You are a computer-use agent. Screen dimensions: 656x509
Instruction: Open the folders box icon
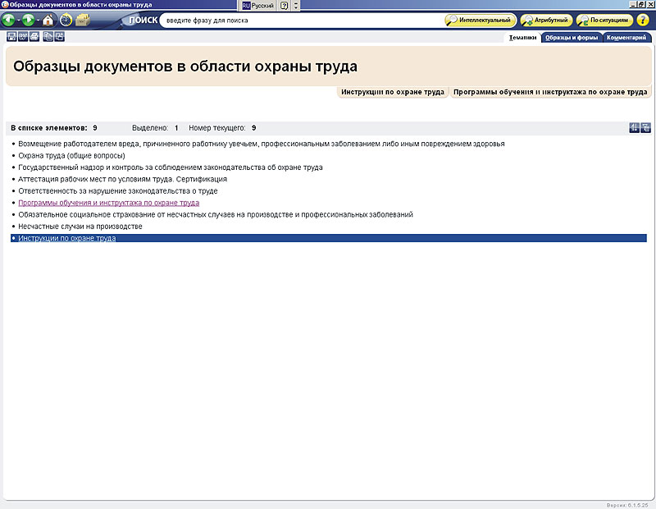click(83, 20)
